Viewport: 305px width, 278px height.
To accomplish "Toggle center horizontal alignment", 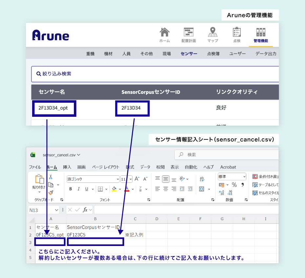I will [166, 189].
